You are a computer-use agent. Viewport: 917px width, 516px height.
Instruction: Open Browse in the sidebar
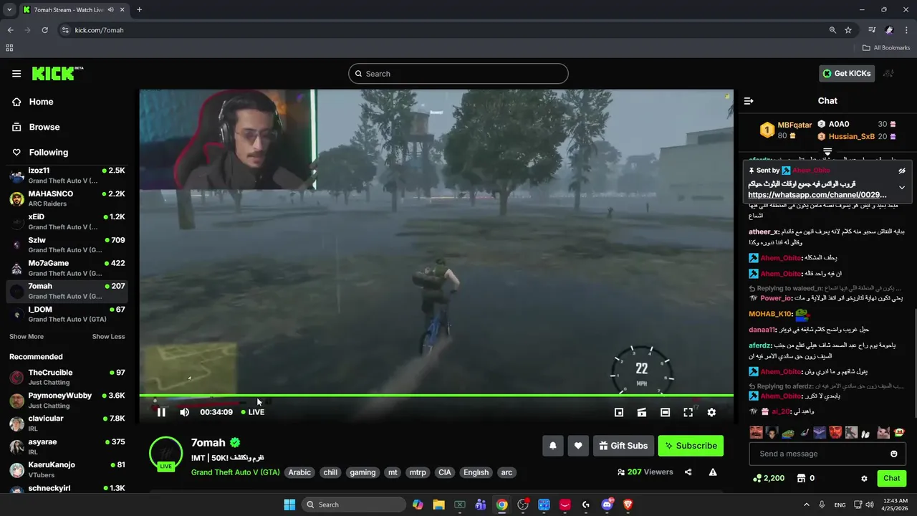[x=36, y=127]
